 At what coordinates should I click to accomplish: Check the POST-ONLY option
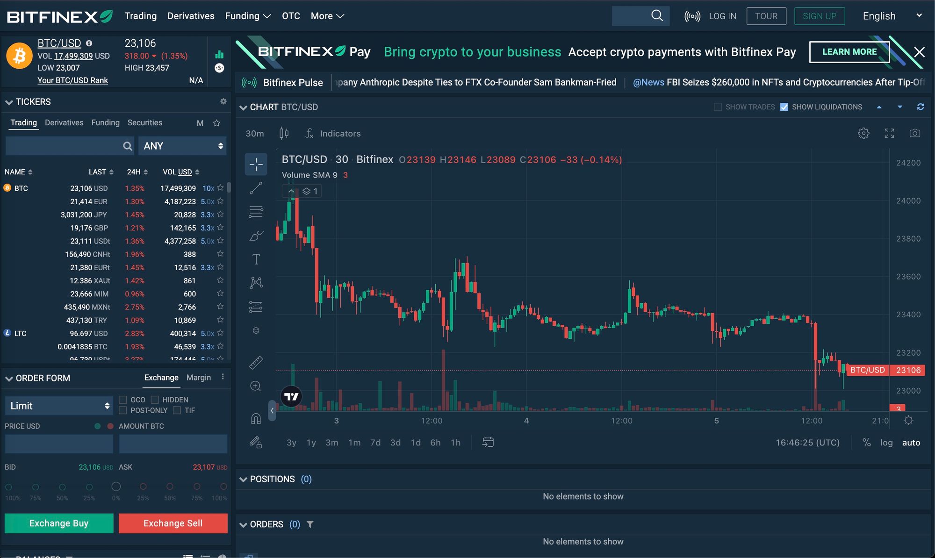(x=123, y=410)
